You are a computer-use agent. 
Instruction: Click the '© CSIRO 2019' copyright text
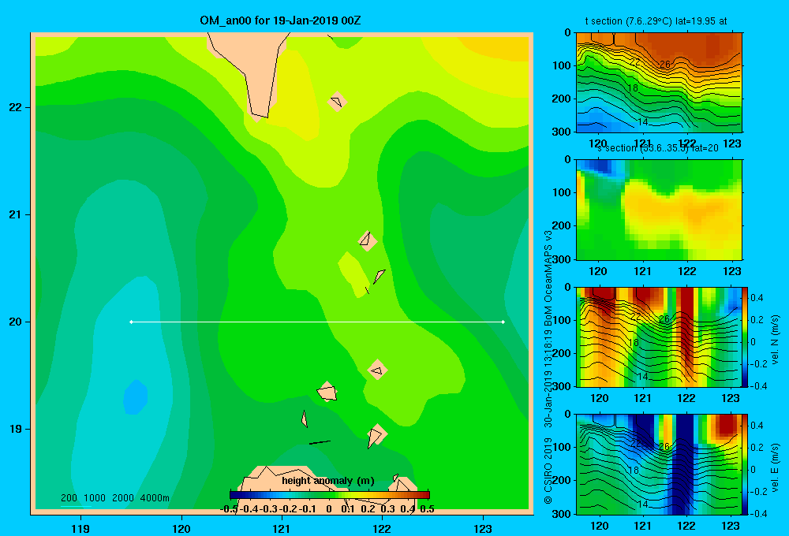[548, 471]
